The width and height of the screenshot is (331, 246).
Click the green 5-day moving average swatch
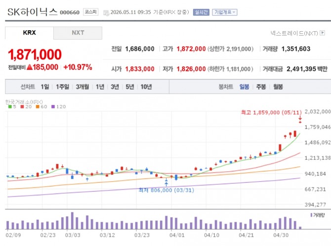point(10,106)
